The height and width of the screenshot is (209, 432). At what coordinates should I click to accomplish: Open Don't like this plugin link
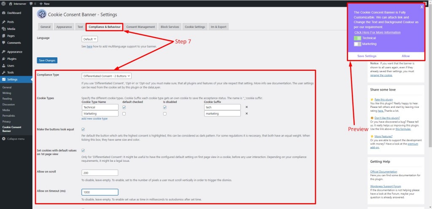click(387, 118)
